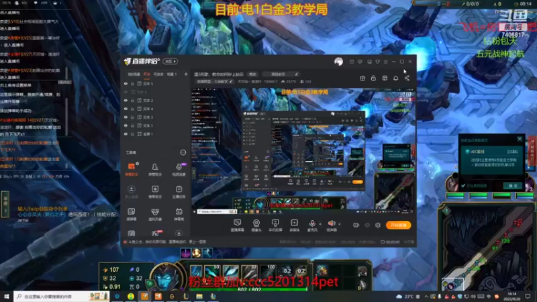Image resolution: width=537 pixels, height=302 pixels.
Task: Open the notification bell icon
Action: [x=395, y=78]
